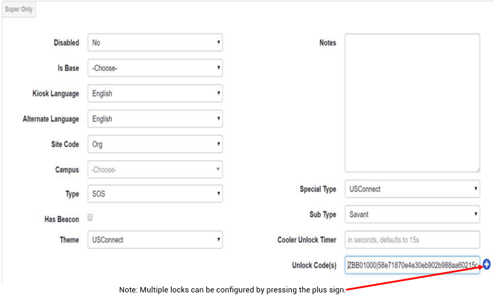Open the Alternate Language dropdown
The image size is (494, 299).
pos(155,119)
